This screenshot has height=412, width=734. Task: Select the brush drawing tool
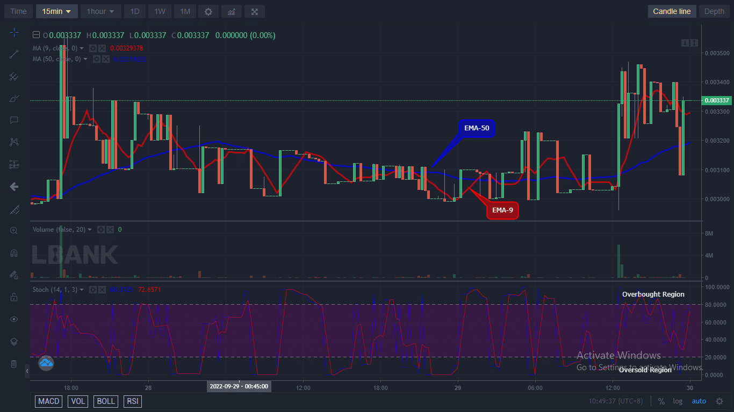click(14, 98)
